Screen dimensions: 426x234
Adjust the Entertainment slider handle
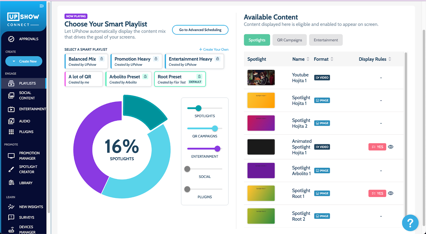click(218, 149)
